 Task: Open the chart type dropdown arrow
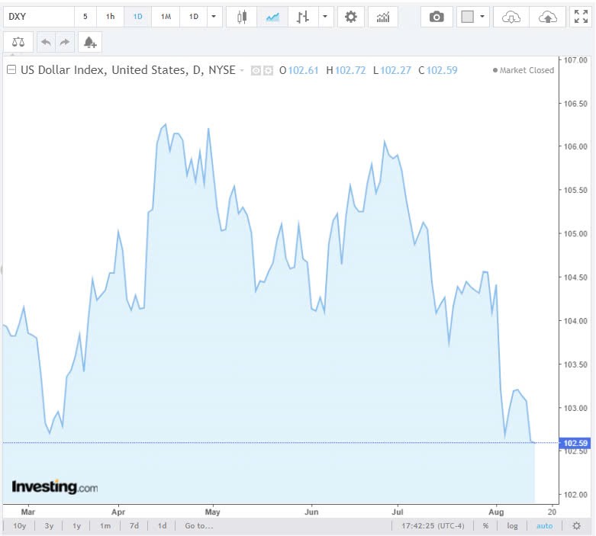pos(326,17)
